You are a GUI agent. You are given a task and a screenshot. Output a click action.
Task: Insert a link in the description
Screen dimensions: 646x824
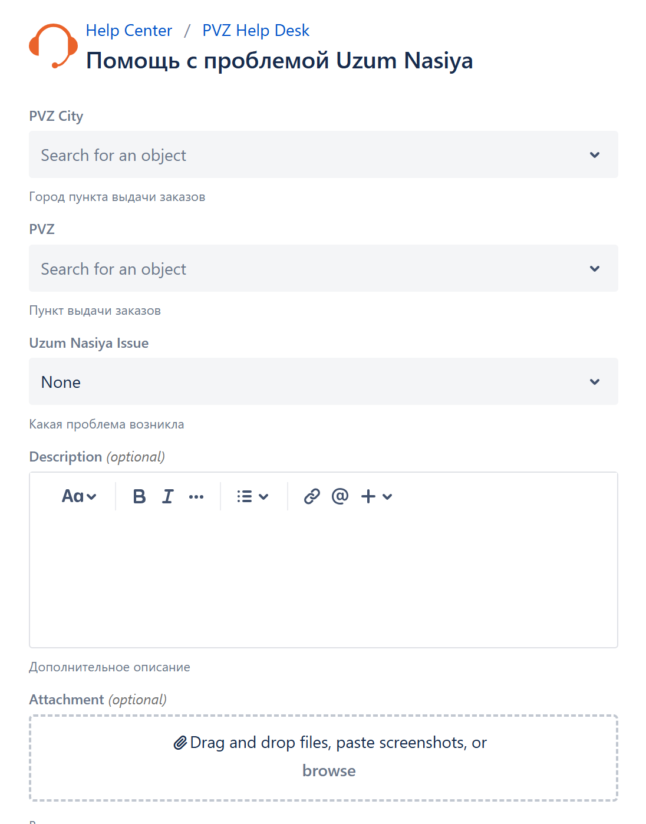tap(312, 496)
